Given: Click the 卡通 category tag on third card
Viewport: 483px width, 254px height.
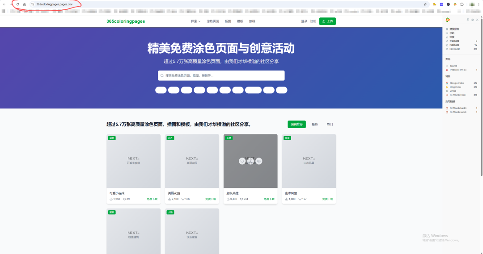Looking at the screenshot, I should (x=229, y=138).
